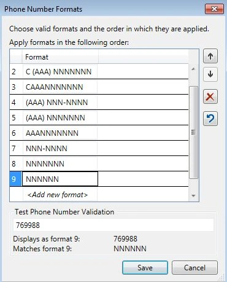Click the blue undo arrow button
Screen dimensions: 227x282
coord(210,119)
